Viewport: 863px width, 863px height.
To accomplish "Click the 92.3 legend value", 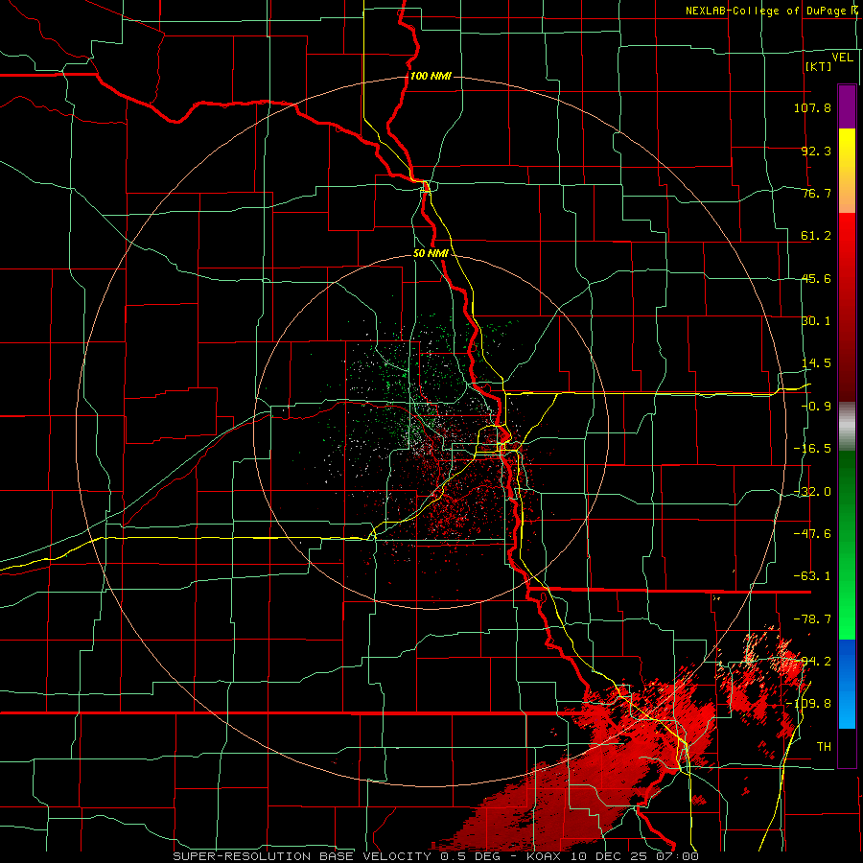I will point(816,151).
